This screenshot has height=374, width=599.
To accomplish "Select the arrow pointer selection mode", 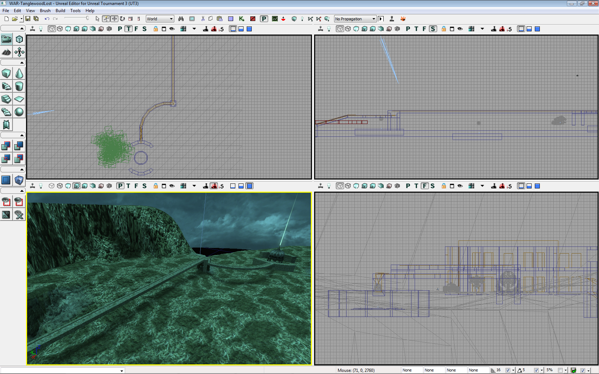I will click(97, 19).
